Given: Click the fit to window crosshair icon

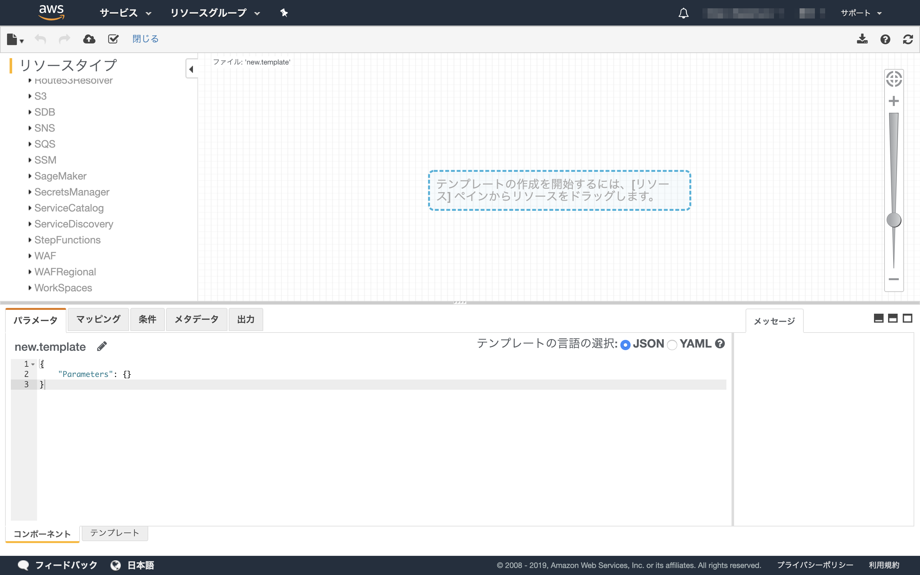Looking at the screenshot, I should coord(893,79).
